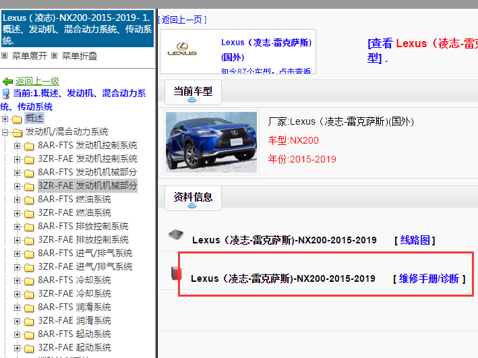The height and width of the screenshot is (358, 478).
Task: Click folder icon for 3ZR-FAE 燃油系统
Action: (29, 214)
